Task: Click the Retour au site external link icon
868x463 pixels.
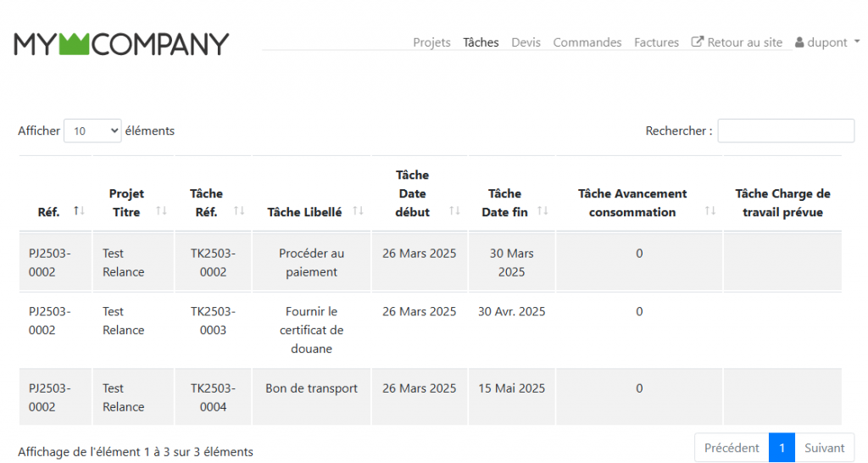Action: pos(698,42)
